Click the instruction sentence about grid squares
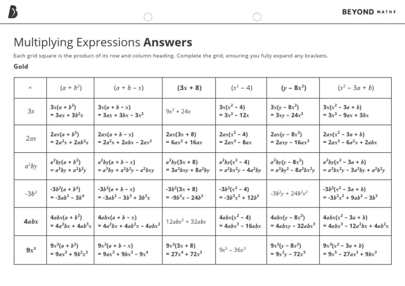The height and width of the screenshot is (286, 405). point(170,56)
